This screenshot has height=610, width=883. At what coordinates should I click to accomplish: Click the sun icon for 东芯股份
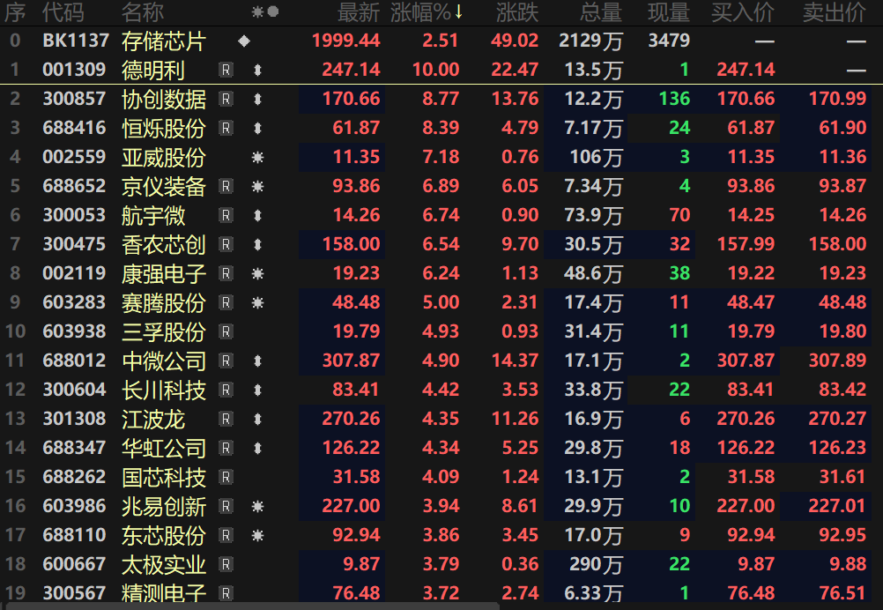tap(257, 536)
